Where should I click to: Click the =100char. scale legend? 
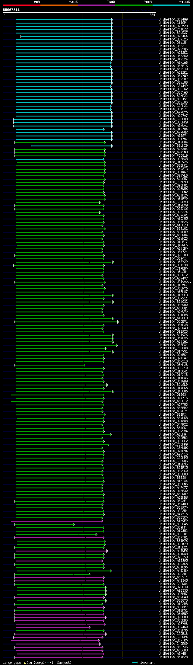(144, 663)
